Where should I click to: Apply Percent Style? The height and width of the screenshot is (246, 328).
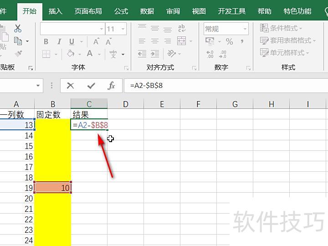pyautogui.click(x=230, y=41)
